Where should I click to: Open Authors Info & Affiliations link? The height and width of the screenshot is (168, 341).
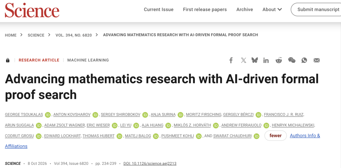pyautogui.click(x=305, y=135)
